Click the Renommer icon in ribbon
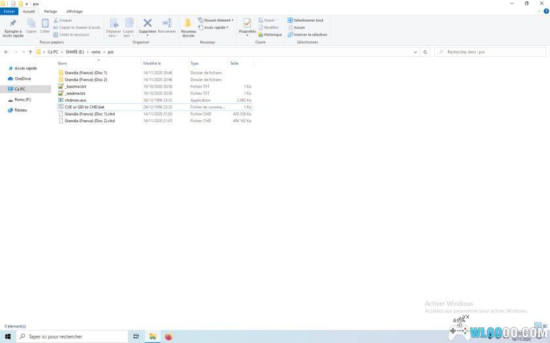 pos(167,25)
